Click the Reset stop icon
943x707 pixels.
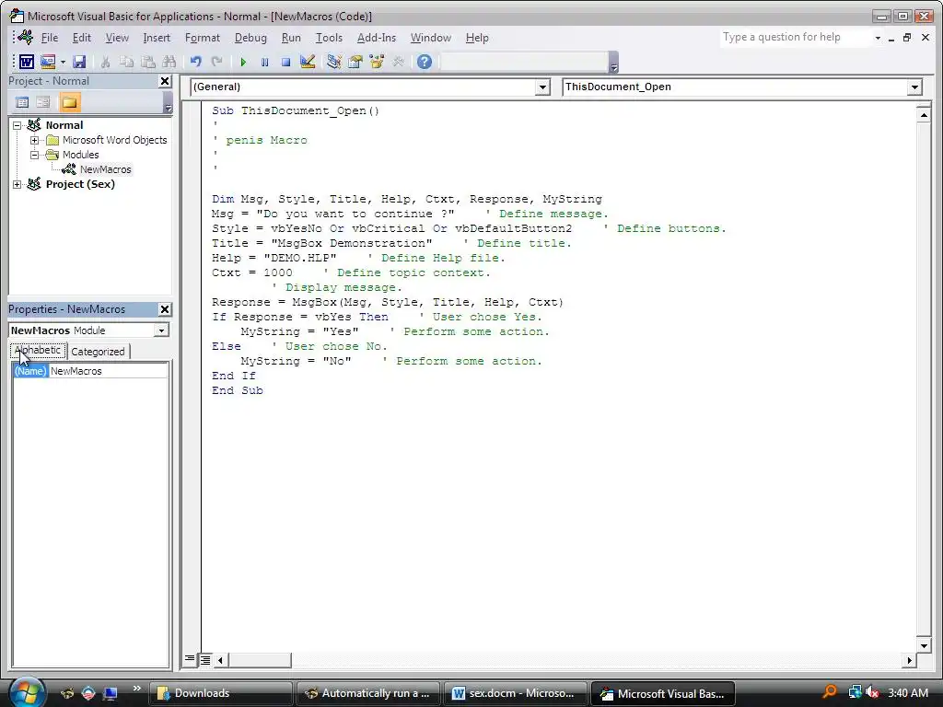[285, 62]
